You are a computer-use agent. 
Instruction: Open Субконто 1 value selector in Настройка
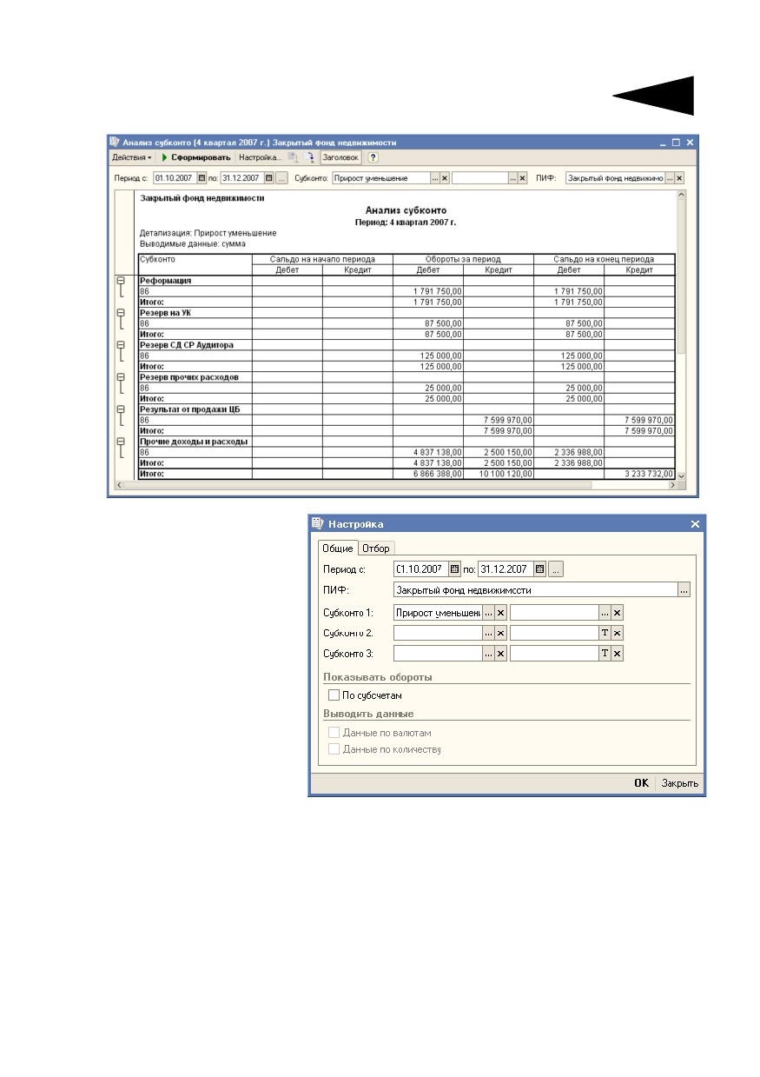coord(605,612)
